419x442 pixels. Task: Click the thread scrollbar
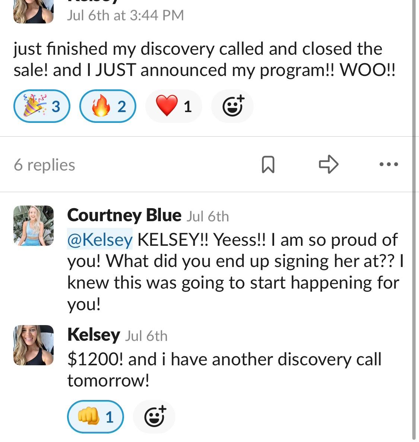pyautogui.click(x=414, y=220)
